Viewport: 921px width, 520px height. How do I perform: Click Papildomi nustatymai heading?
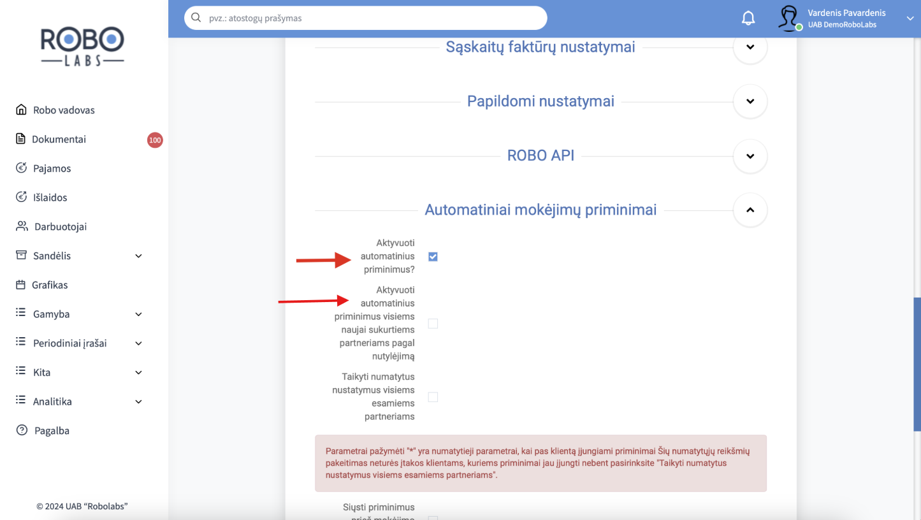click(x=540, y=101)
